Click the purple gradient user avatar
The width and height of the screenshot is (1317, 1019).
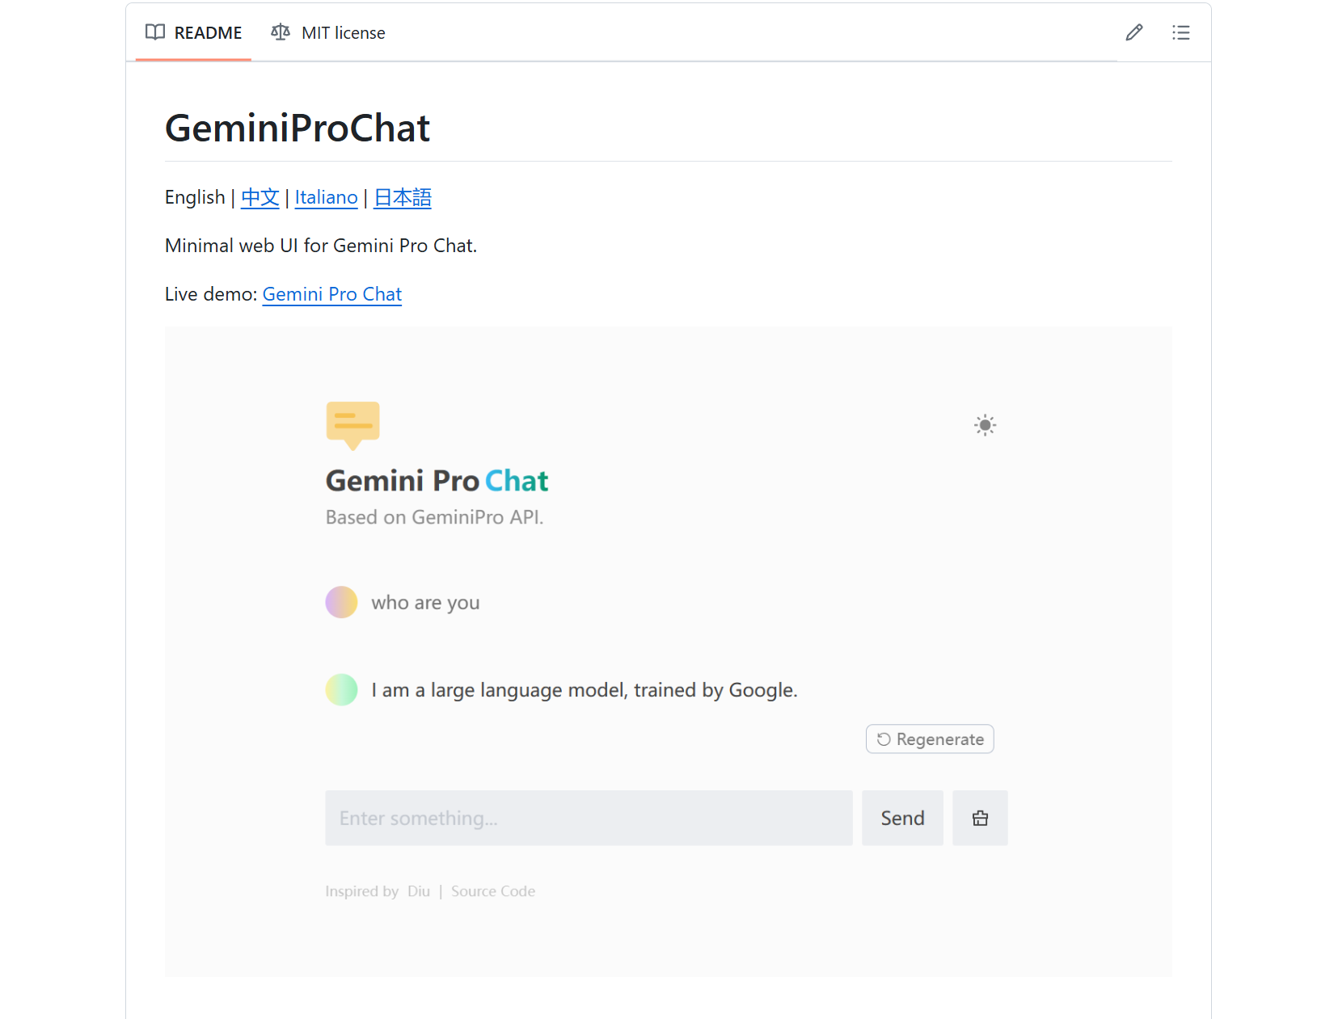341,601
